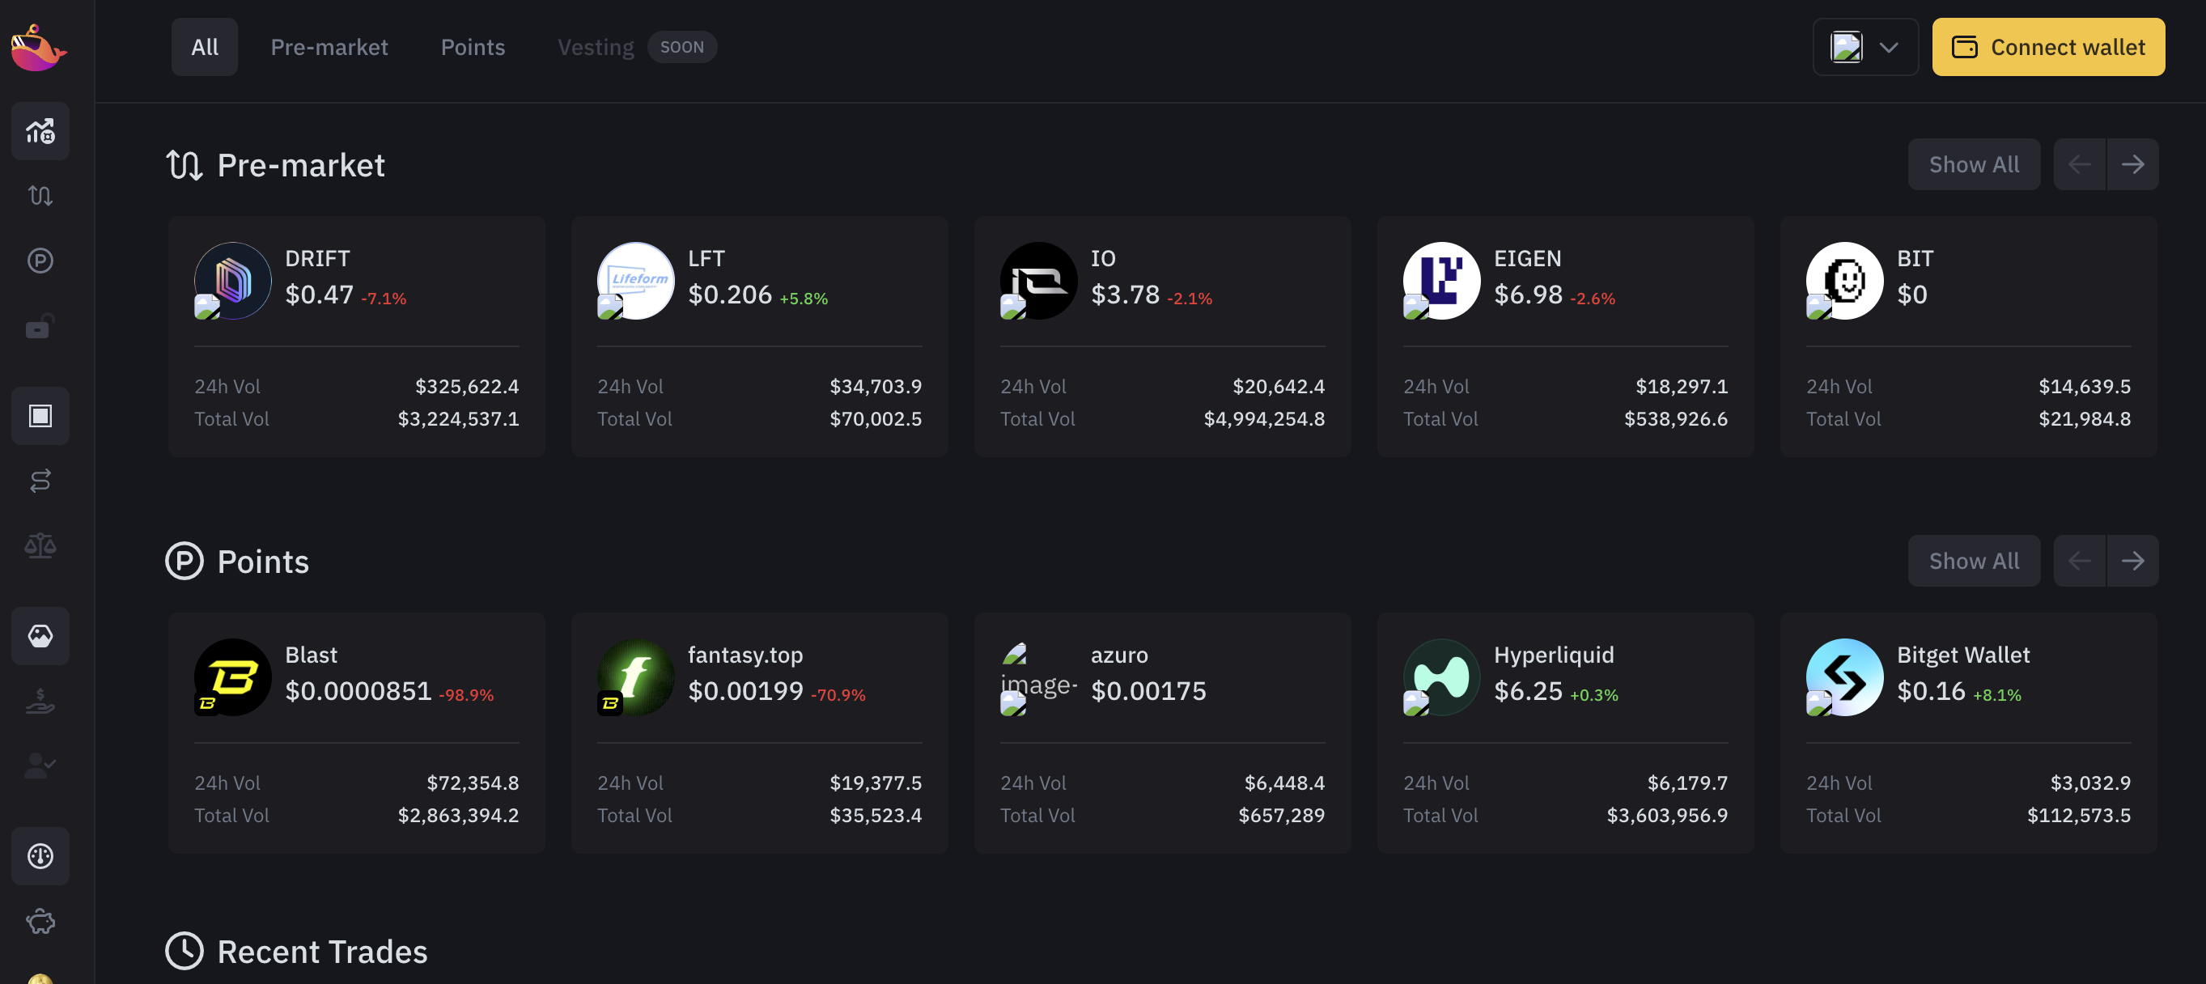Switch to the Pre-market tab

[x=329, y=47]
